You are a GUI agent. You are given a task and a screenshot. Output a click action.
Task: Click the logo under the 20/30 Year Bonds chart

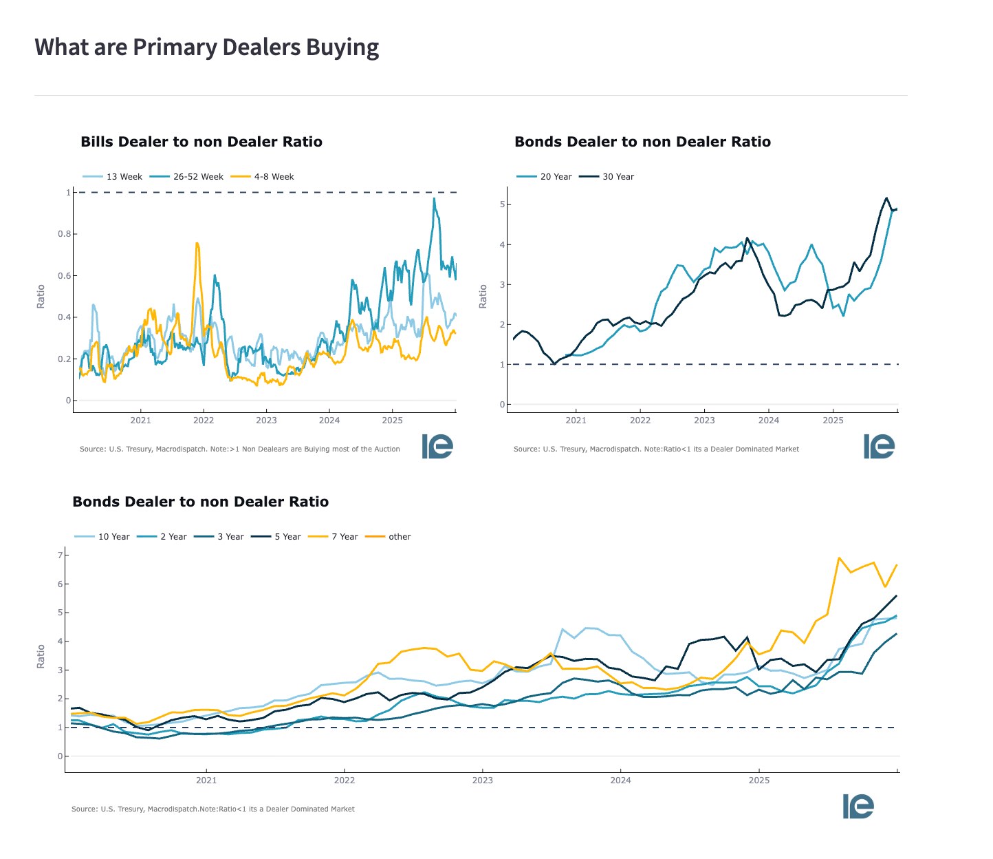click(879, 446)
